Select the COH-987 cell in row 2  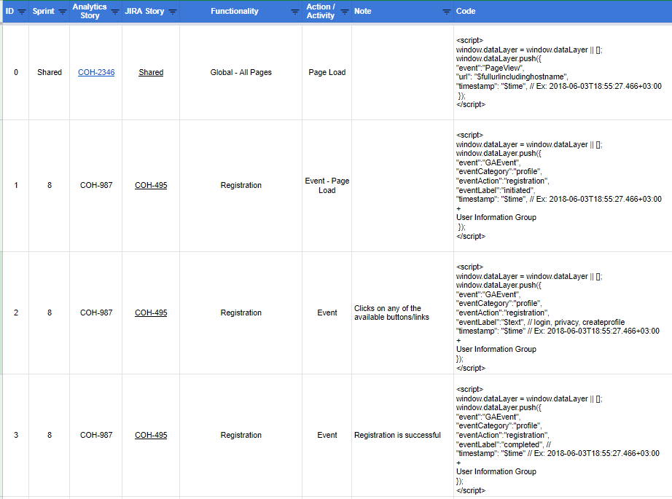[x=96, y=313]
